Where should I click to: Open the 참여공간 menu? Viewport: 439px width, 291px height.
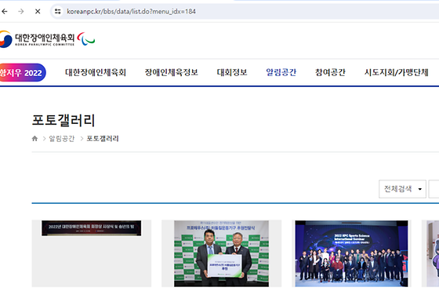click(330, 72)
